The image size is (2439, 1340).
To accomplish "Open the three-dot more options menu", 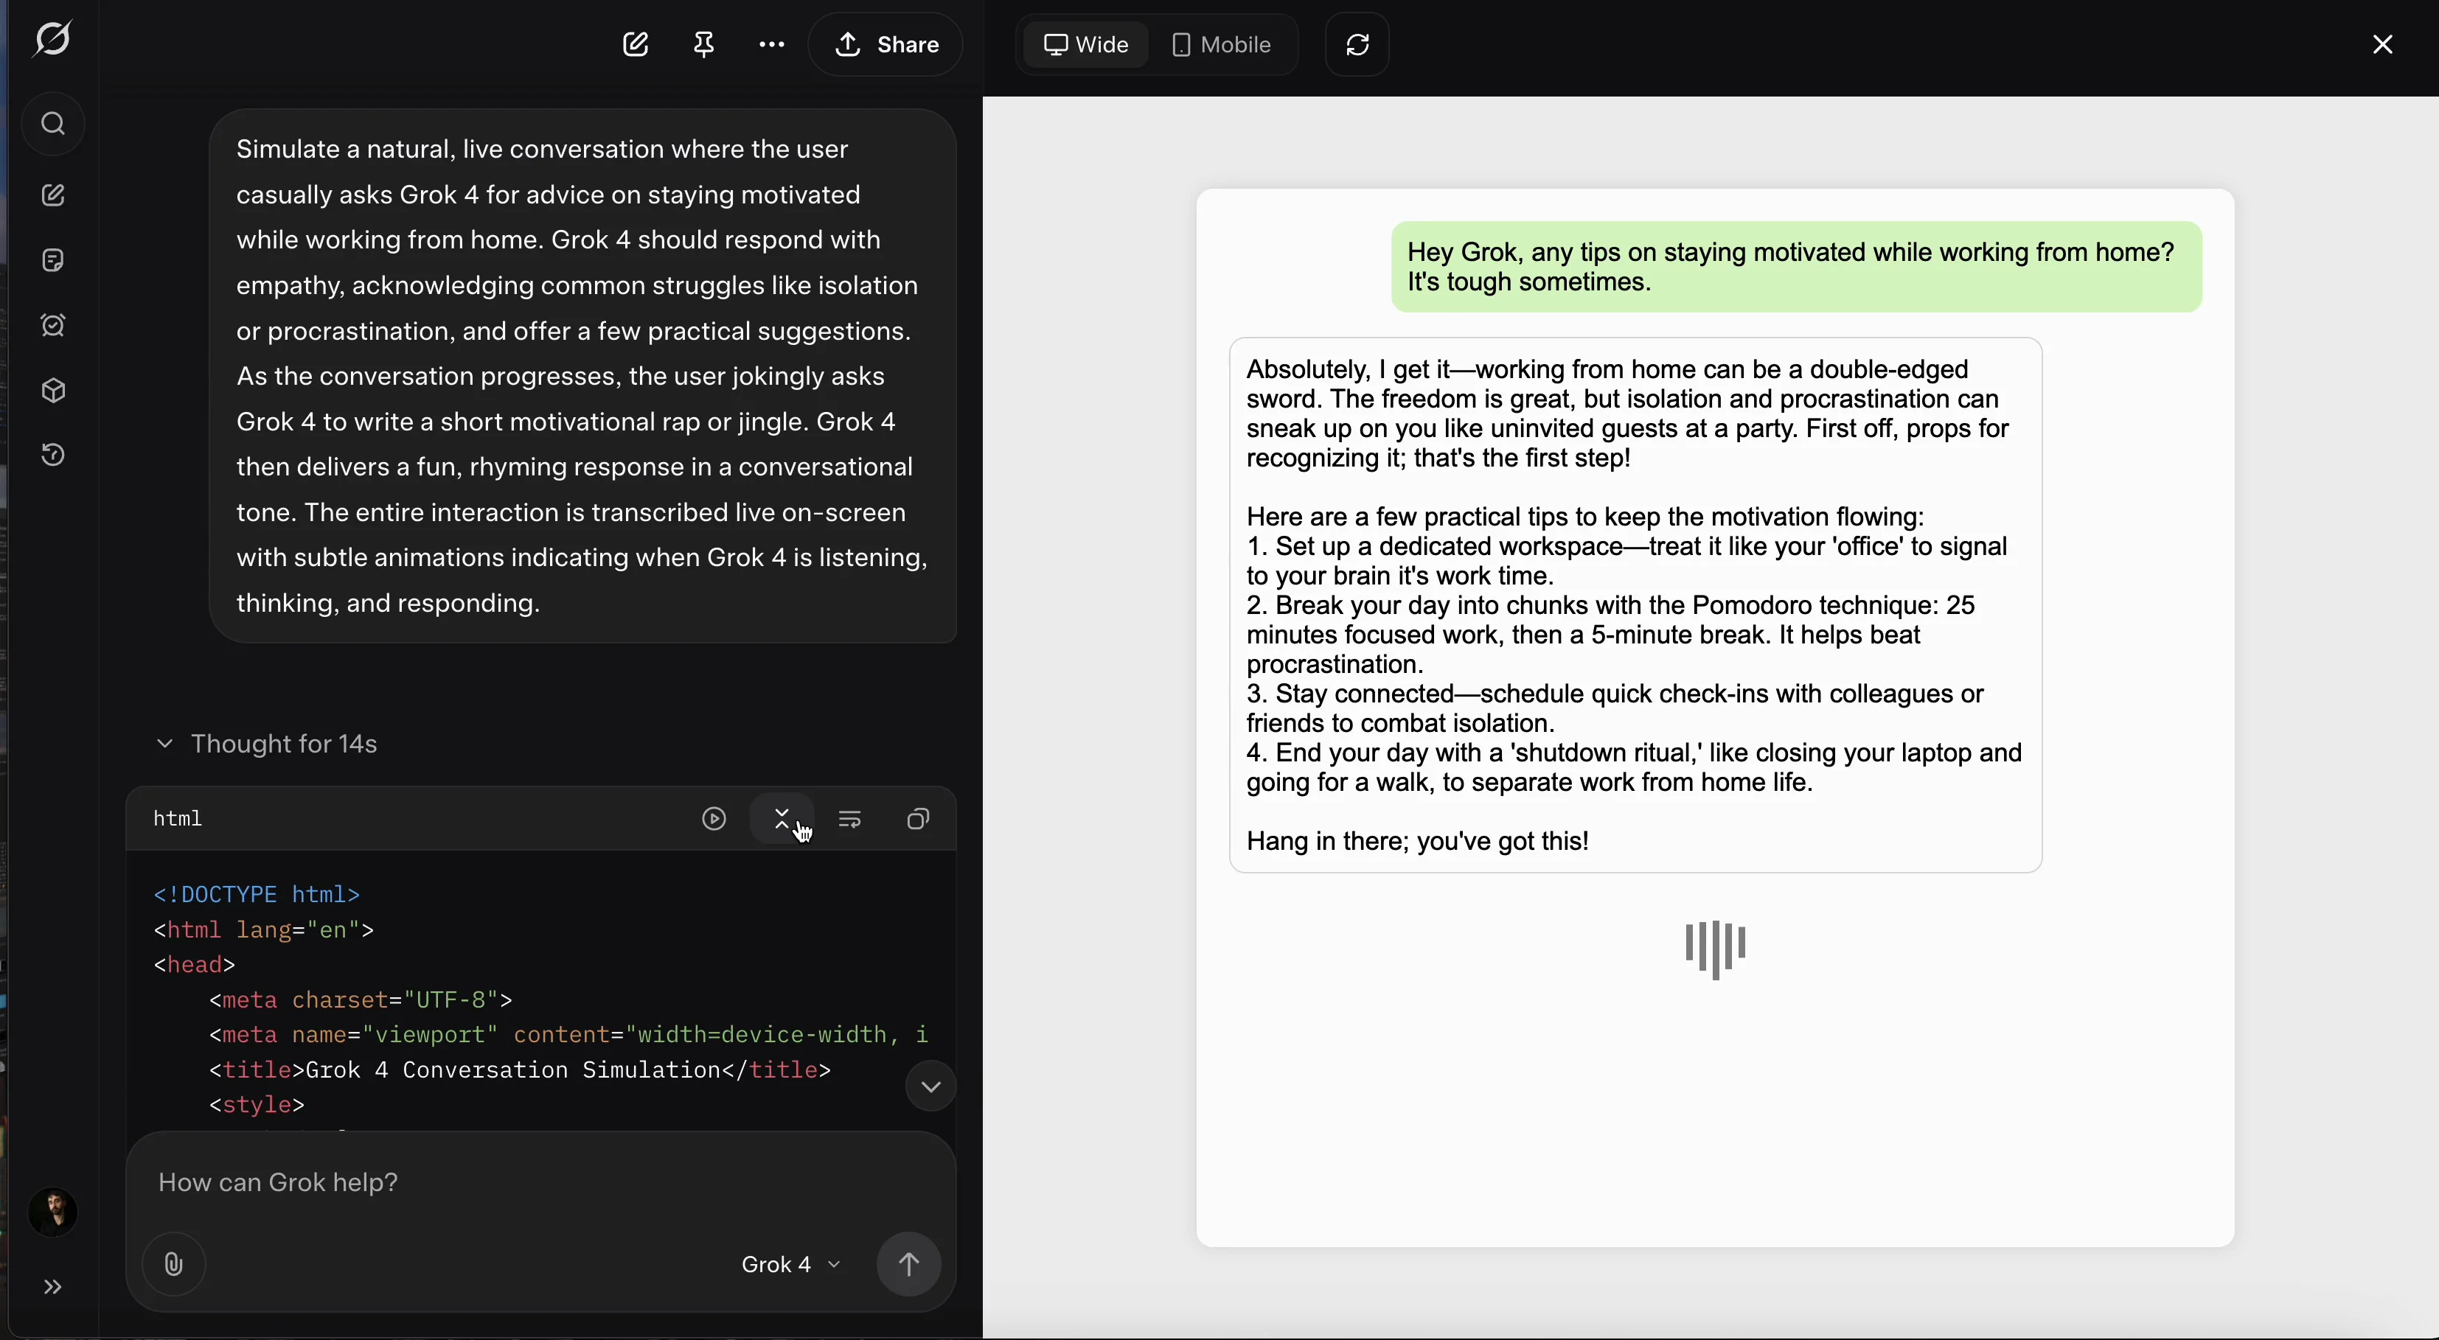I will point(772,44).
